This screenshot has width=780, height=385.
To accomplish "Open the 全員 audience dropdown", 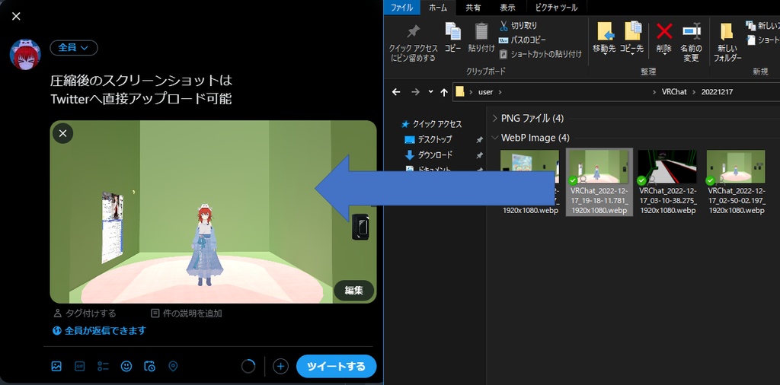I will pos(74,48).
